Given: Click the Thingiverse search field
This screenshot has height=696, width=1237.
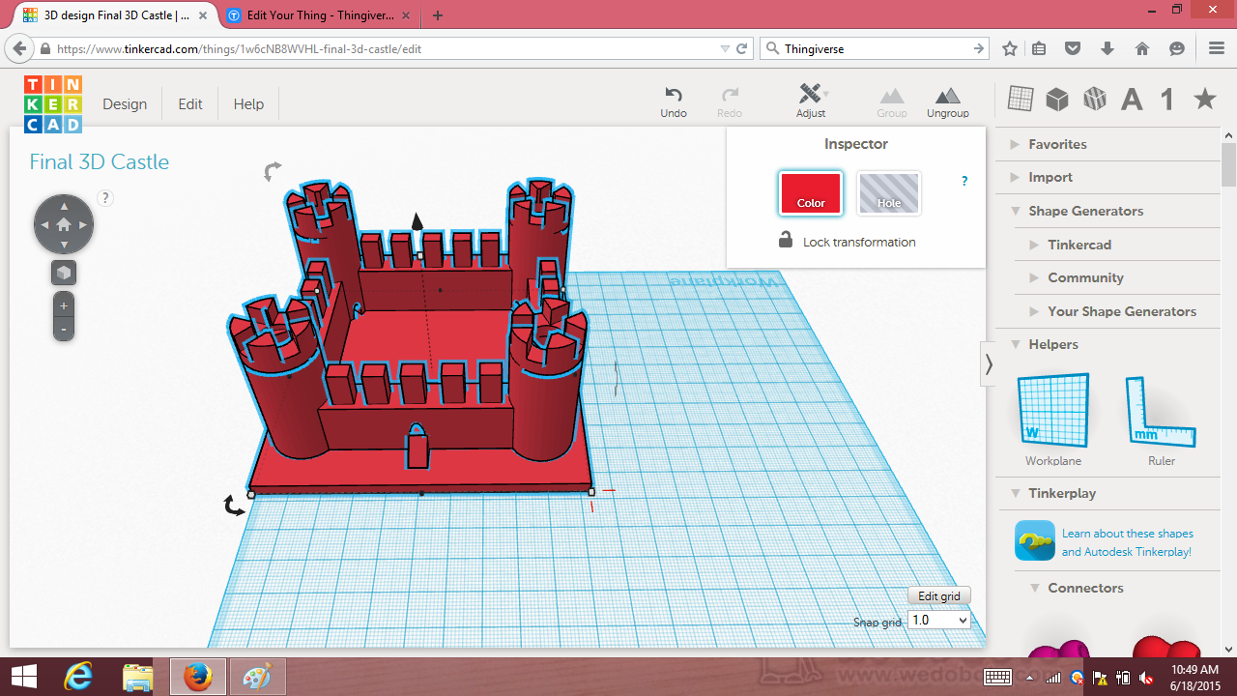Looking at the screenshot, I should pos(874,48).
